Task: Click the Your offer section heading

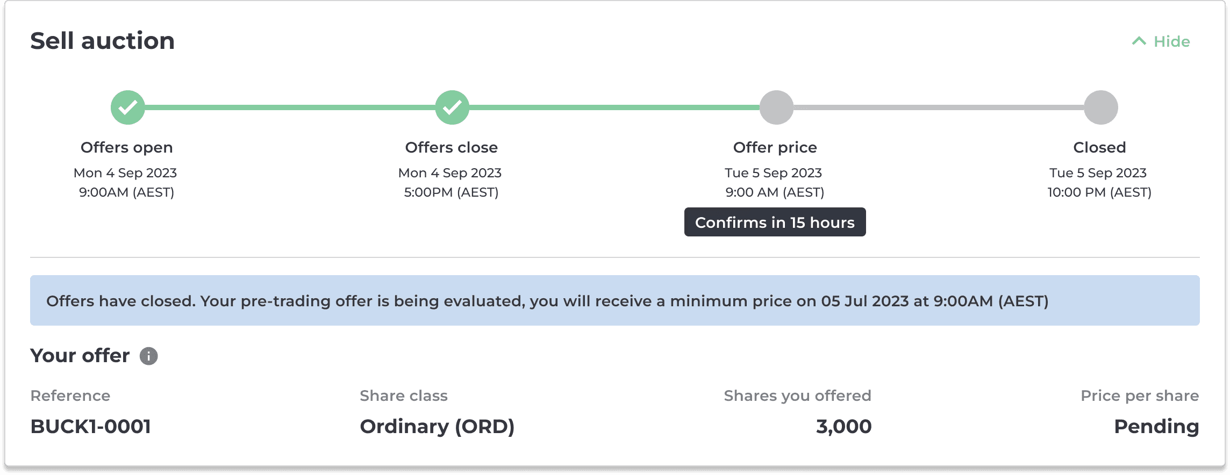Action: pos(80,356)
